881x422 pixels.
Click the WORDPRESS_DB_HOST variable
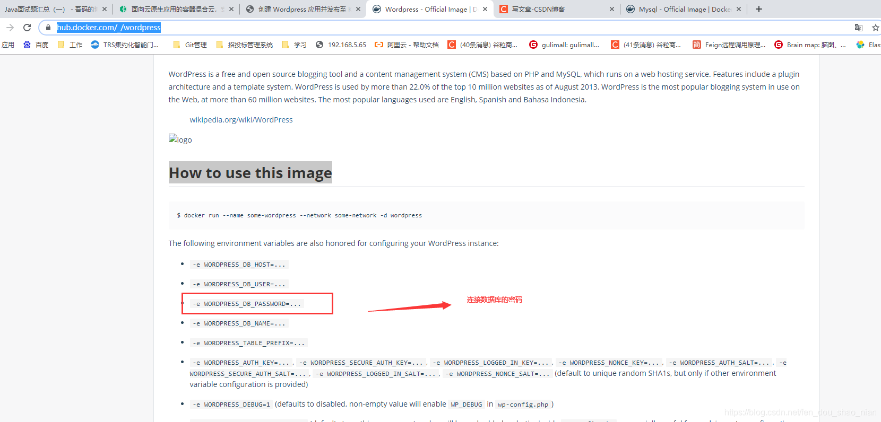pos(239,265)
